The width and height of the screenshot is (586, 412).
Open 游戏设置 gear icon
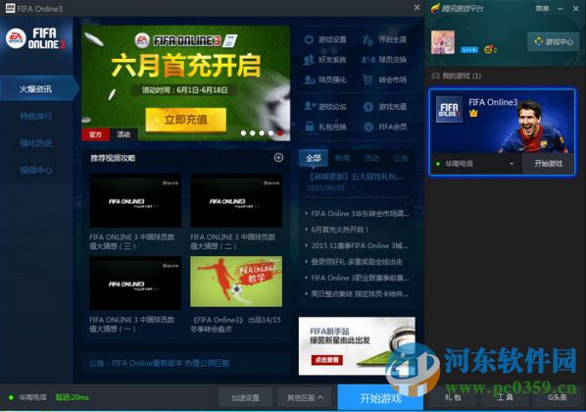(309, 39)
